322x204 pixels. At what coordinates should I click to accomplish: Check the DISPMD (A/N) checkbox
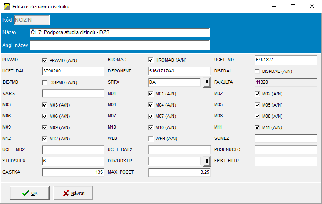[45, 82]
